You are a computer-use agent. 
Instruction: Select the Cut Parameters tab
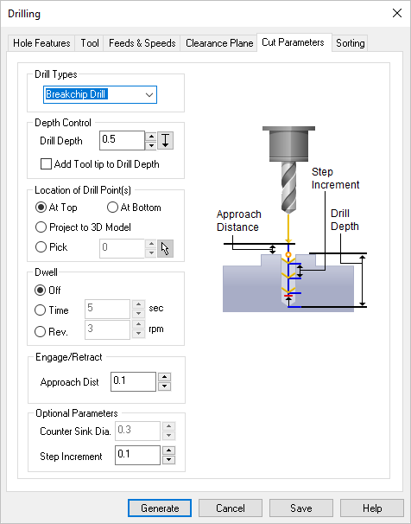293,42
